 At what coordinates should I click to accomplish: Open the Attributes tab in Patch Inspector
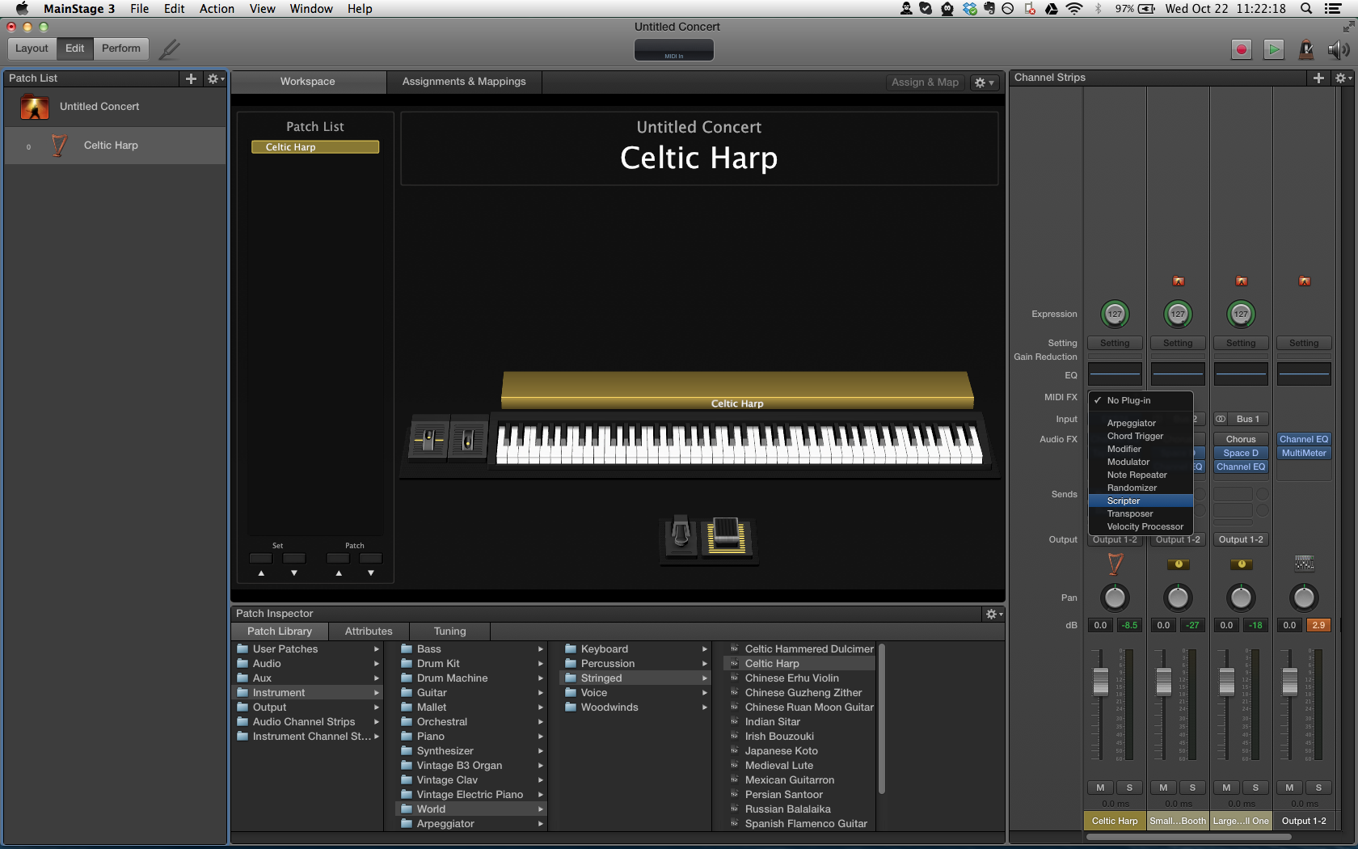coord(369,631)
